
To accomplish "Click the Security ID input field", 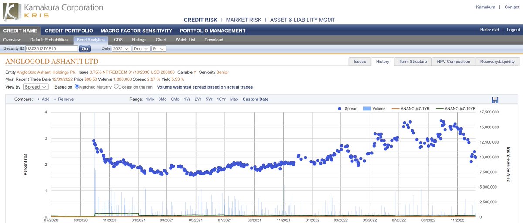I will tap(51, 49).
